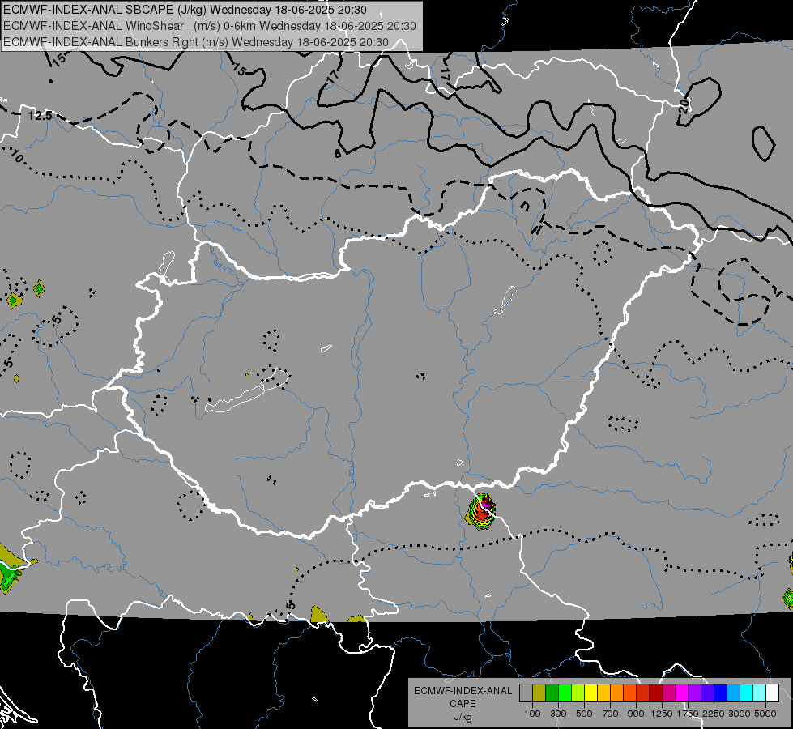
Task: Pick the dark red swatch before 1250
Action: (x=655, y=693)
